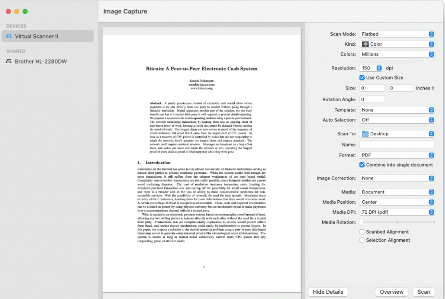Enable Scanbed Alignment
This screenshot has height=299, width=445.
pos(362,232)
